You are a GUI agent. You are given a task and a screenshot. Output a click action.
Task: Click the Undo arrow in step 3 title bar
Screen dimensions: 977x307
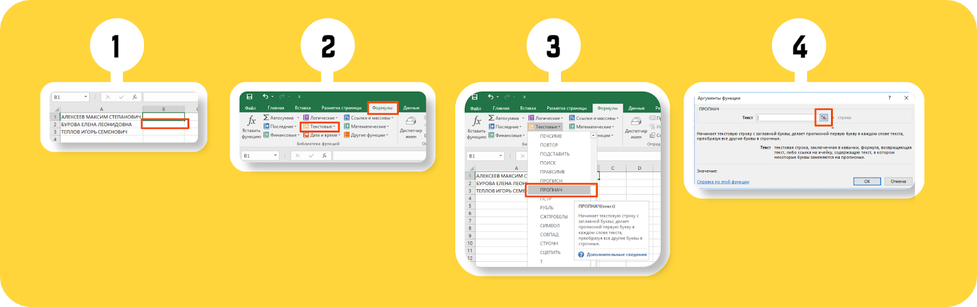click(490, 96)
